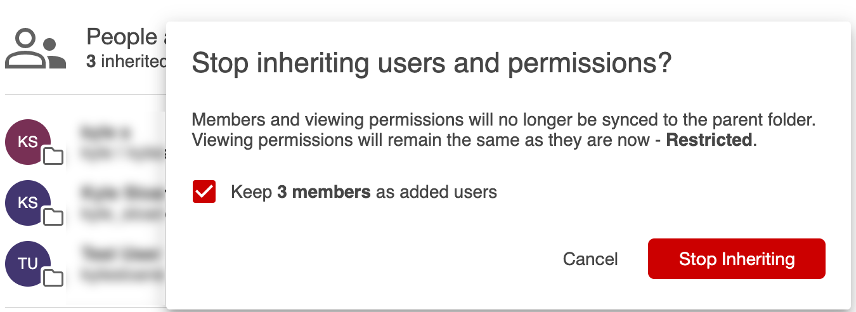The image size is (856, 312).
Task: Click the 'Keep 3 members' checkbox label
Action: 364,192
